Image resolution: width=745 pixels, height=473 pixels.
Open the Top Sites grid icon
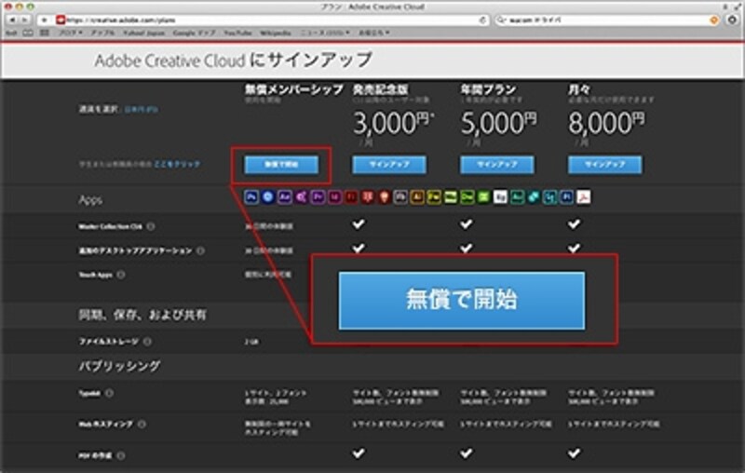(44, 33)
